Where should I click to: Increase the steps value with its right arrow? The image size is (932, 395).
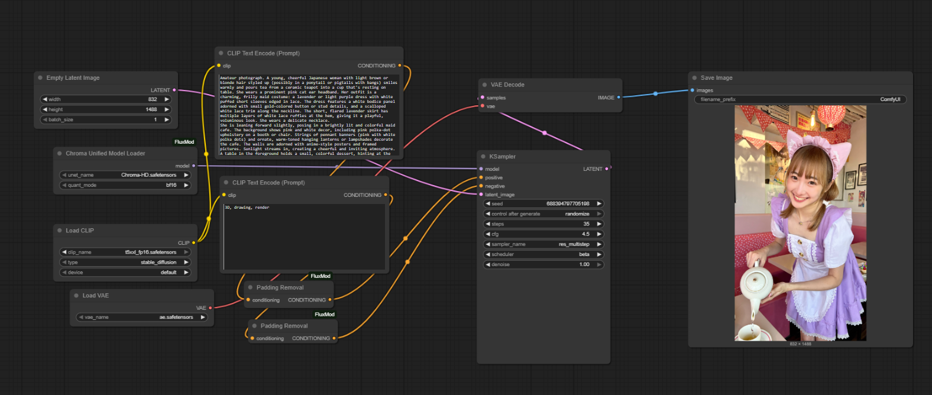tap(599, 224)
